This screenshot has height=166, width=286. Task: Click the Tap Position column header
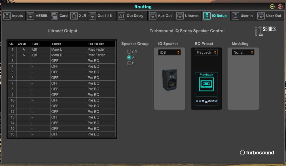[96, 44]
